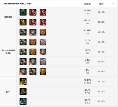The height and width of the screenshot is (107, 118).
Task: Click the orange winged emblem in 21.44% build
Action: click(x=43, y=32)
